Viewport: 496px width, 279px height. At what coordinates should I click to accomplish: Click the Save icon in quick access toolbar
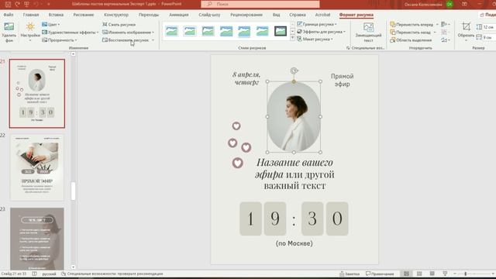tap(8, 4)
